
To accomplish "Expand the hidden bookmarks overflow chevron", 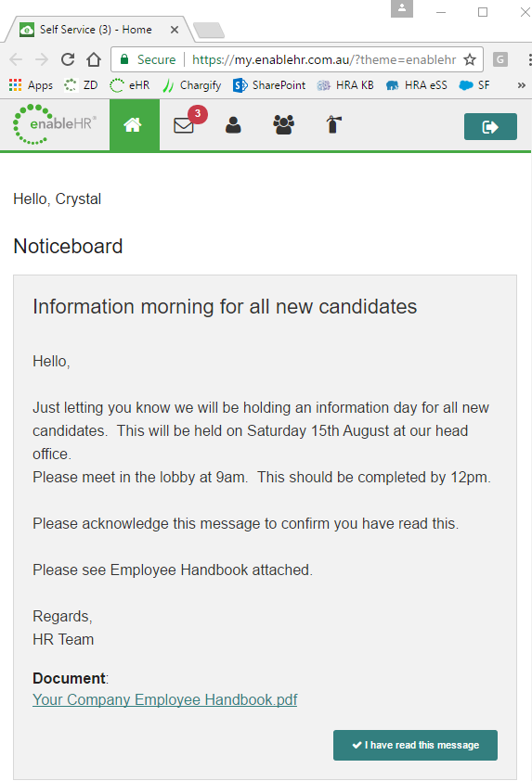I will pyautogui.click(x=521, y=85).
